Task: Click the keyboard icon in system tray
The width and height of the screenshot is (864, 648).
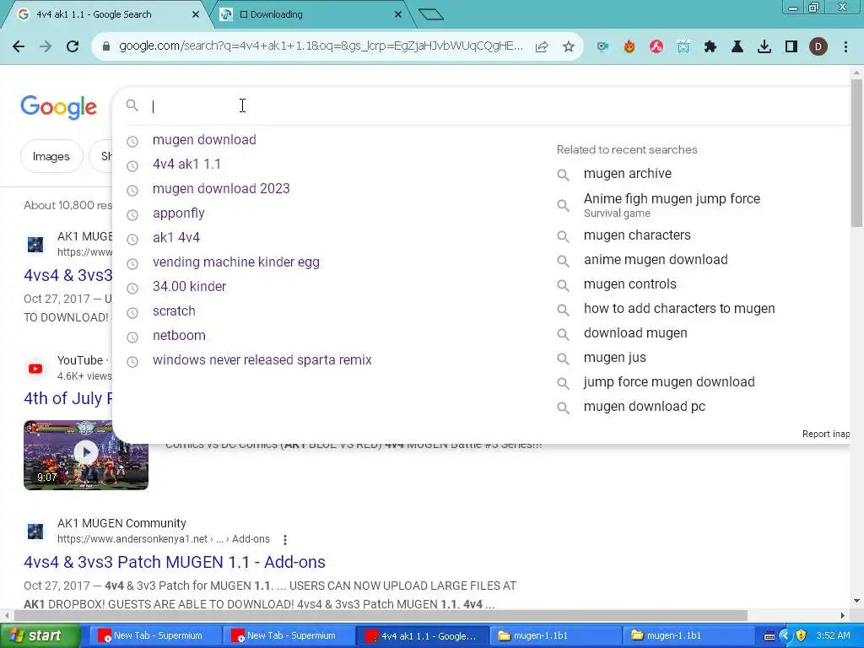Action: pos(769,636)
